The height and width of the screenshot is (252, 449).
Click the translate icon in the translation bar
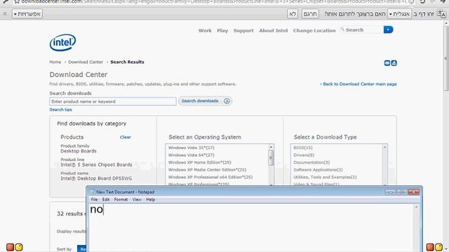(441, 13)
